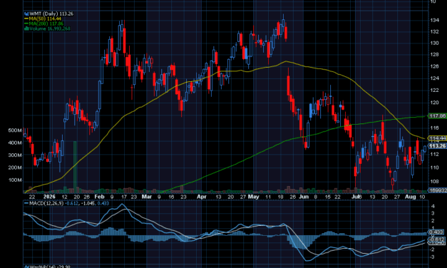Click the 100M volume axis label
The width and height of the screenshot is (447, 268).
[15, 180]
